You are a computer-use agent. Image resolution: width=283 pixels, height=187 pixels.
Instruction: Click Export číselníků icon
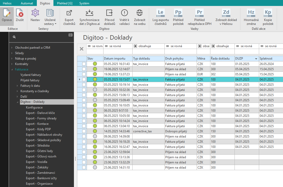pos(69,13)
